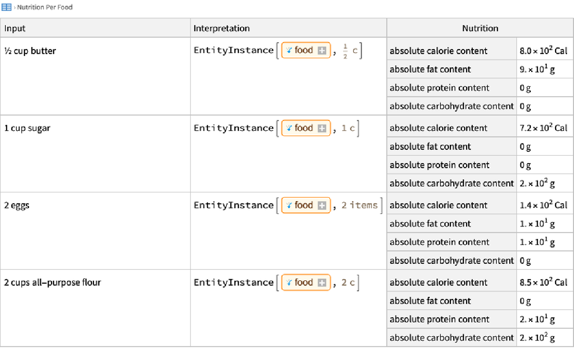This screenshot has width=574, height=358.
Task: Click the dataset table icon at top-left
Action: (x=6, y=7)
